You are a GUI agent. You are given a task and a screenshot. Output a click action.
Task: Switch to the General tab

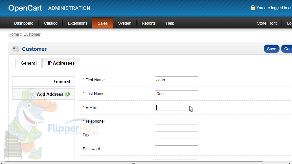coord(29,63)
